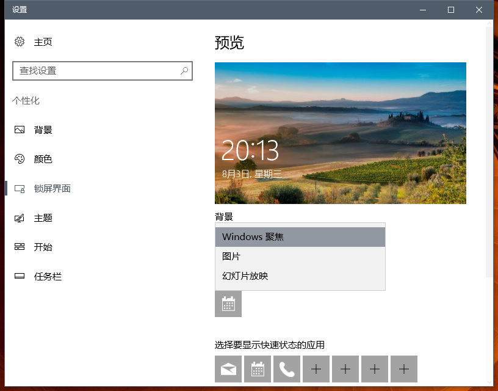This screenshot has height=391, width=498.
Task: Click the Calendar quick status app tile
Action: 258,369
